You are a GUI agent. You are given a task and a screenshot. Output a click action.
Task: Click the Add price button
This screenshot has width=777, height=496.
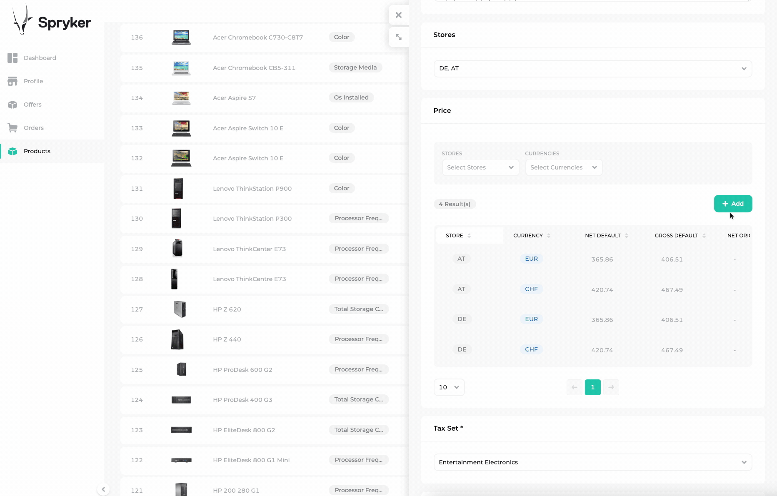(733, 204)
